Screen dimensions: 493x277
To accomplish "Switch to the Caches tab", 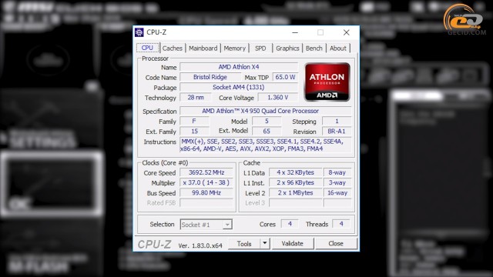I will [x=173, y=48].
